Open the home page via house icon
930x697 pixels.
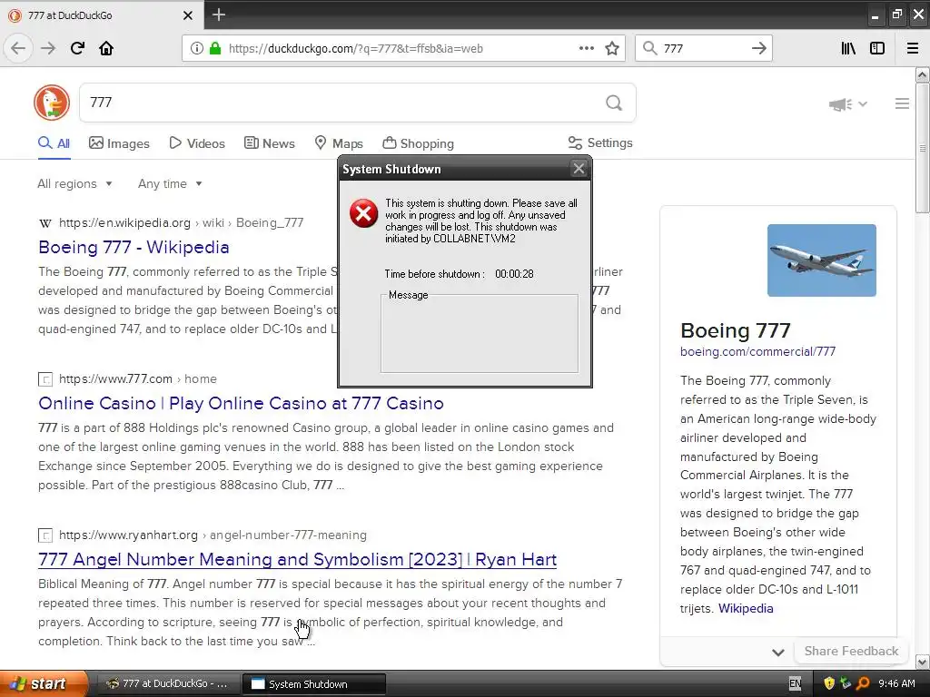[x=106, y=48]
